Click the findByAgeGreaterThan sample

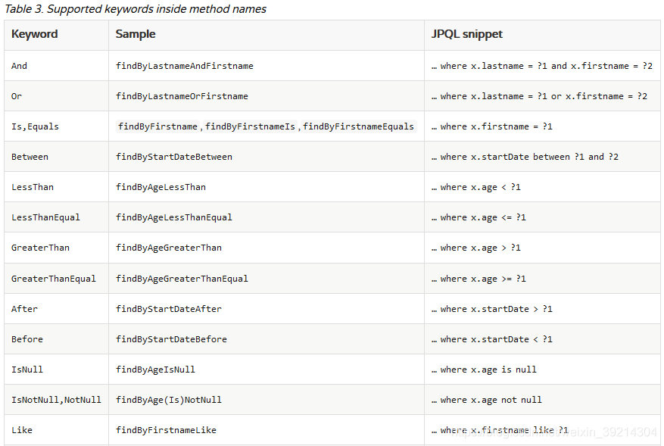pyautogui.click(x=169, y=248)
